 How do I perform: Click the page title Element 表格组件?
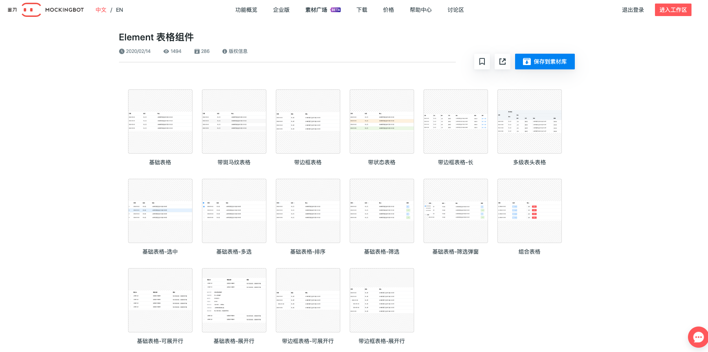point(156,37)
